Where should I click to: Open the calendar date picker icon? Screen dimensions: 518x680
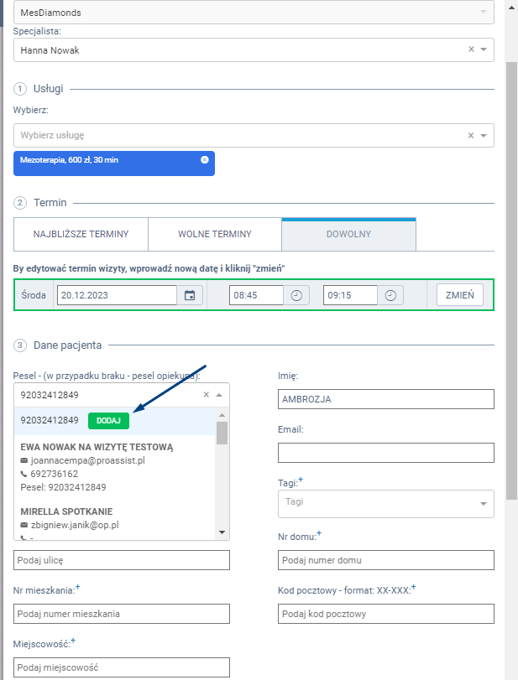[190, 295]
